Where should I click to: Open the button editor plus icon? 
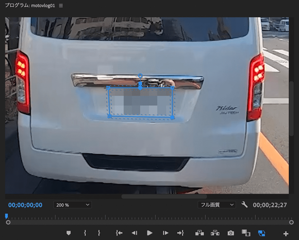(286, 234)
